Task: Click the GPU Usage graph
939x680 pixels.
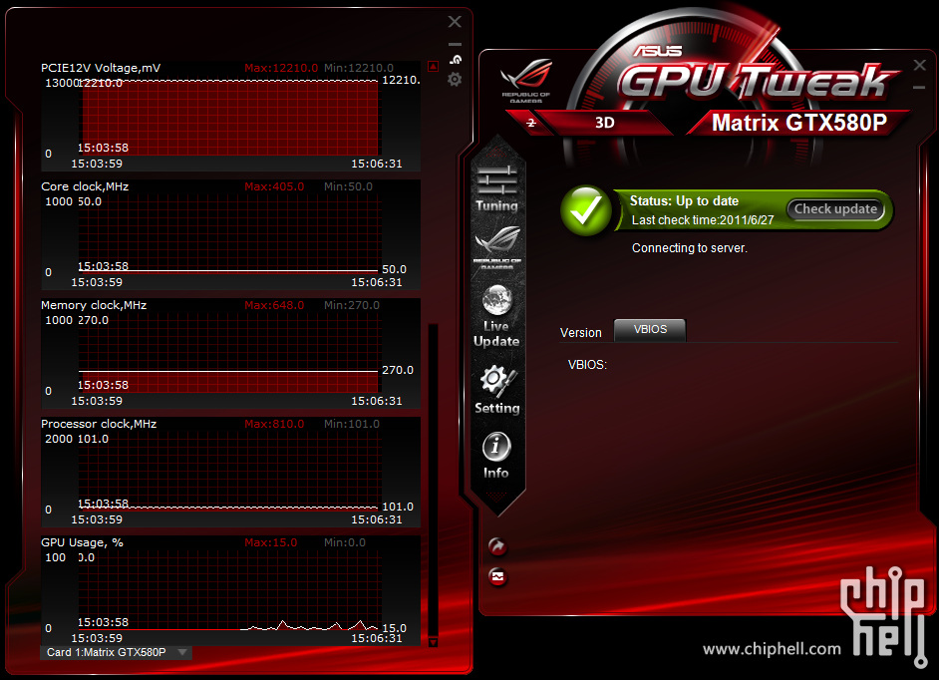Action: [x=230, y=589]
